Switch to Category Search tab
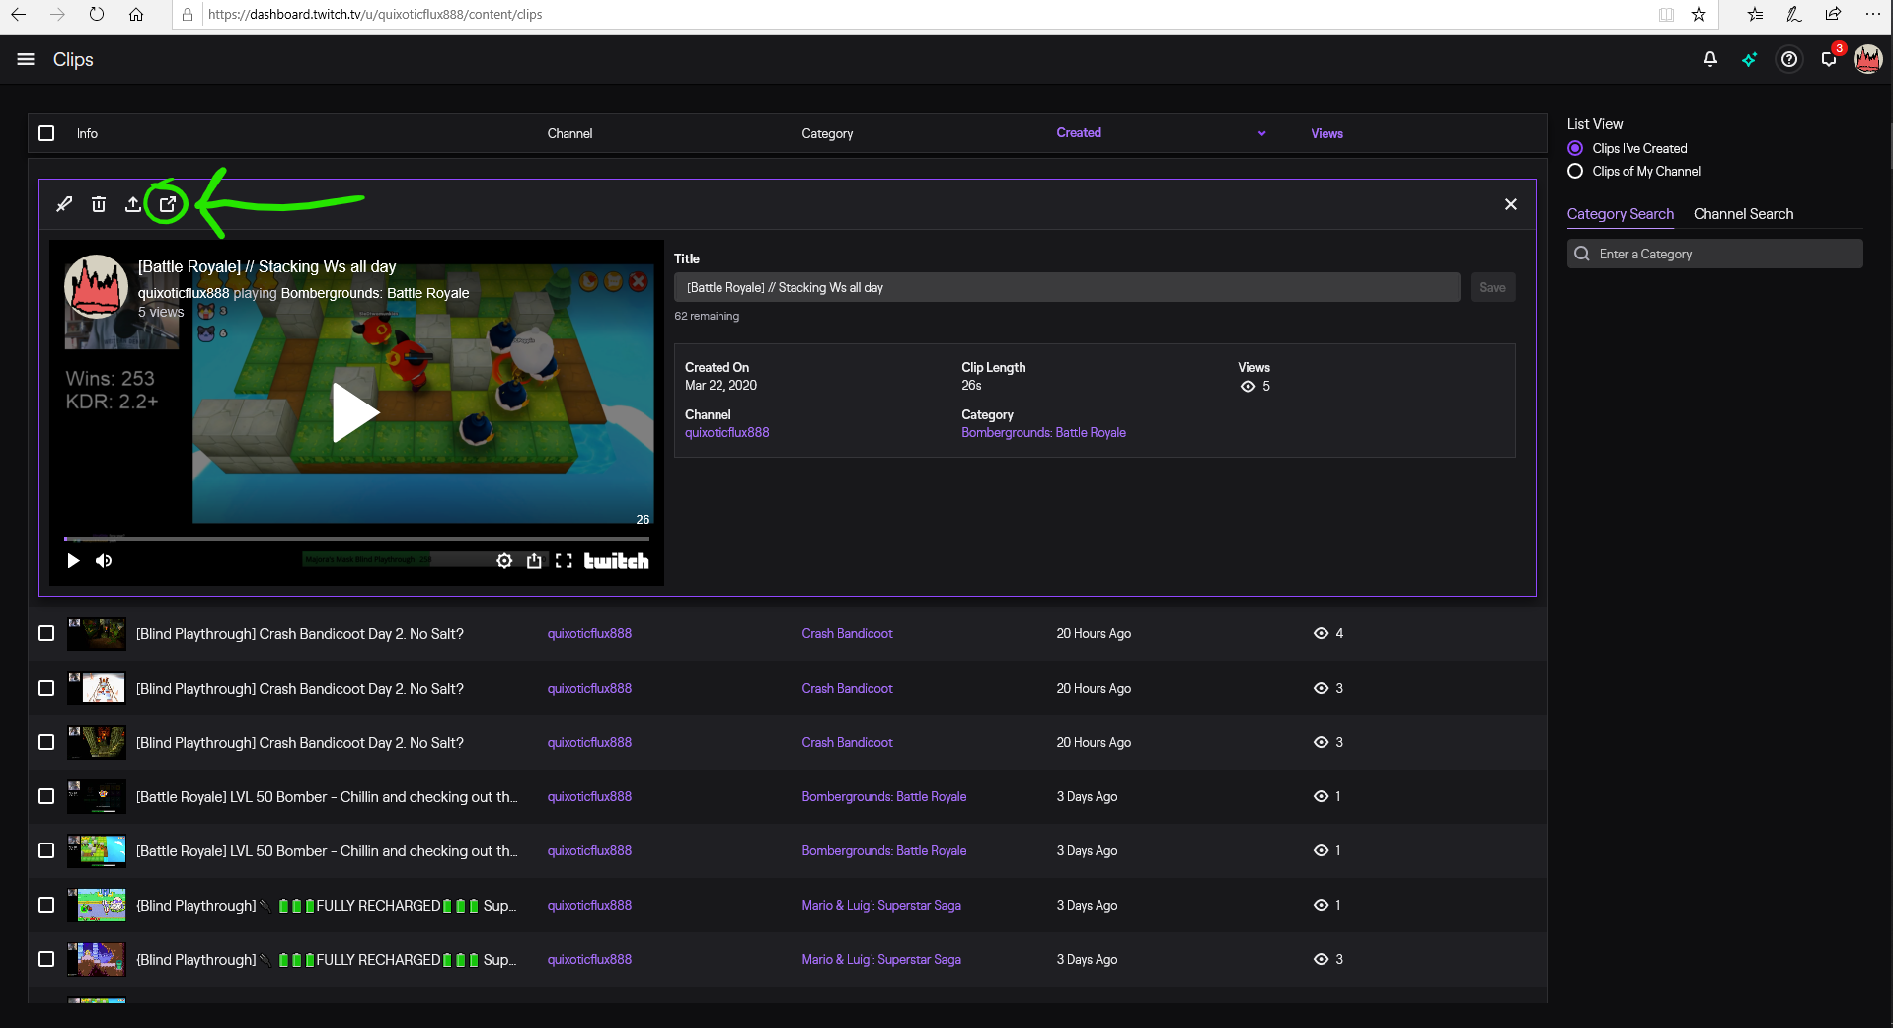Viewport: 1893px width, 1028px height. 1621,214
